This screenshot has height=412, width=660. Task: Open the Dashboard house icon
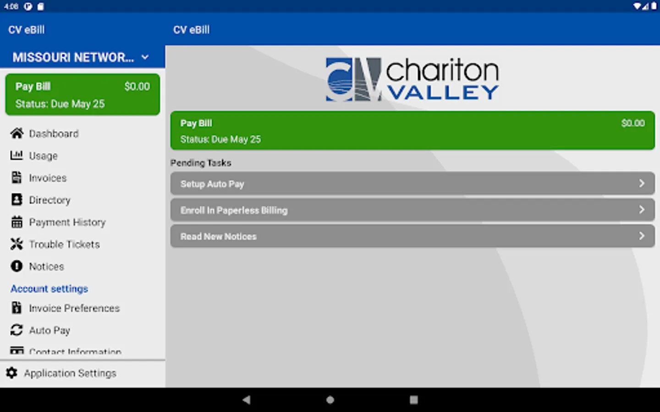point(17,133)
